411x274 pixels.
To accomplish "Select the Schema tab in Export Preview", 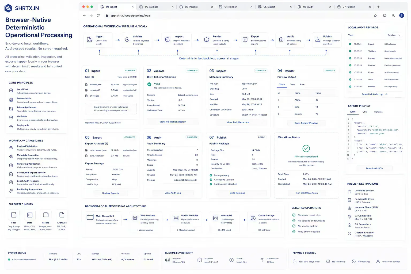I will pyautogui.click(x=378, y=112).
